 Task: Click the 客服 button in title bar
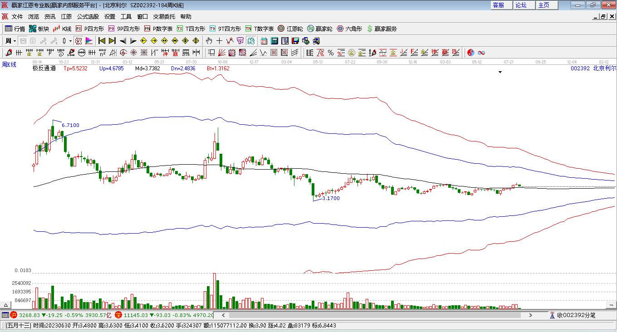tap(499, 5)
